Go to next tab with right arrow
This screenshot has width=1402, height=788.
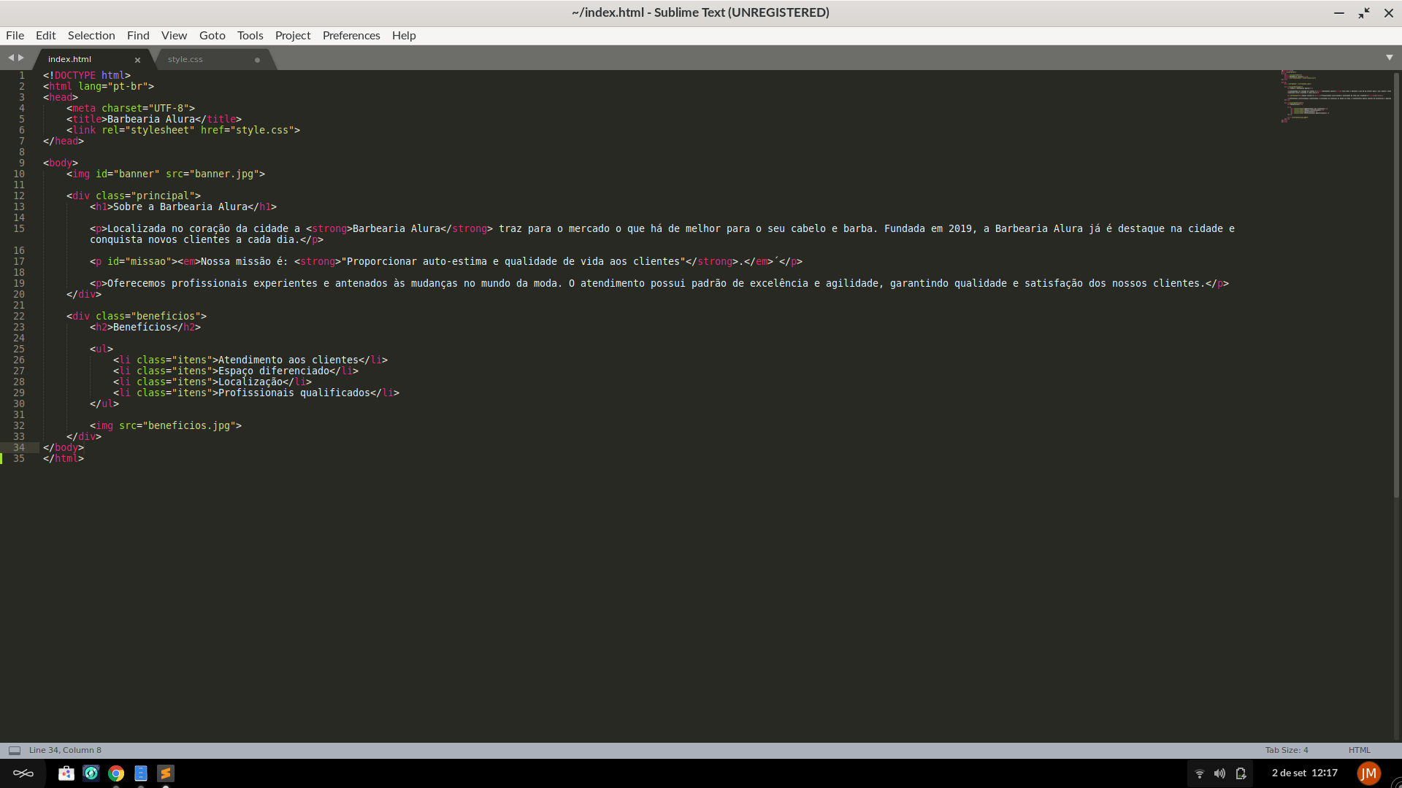21,58
